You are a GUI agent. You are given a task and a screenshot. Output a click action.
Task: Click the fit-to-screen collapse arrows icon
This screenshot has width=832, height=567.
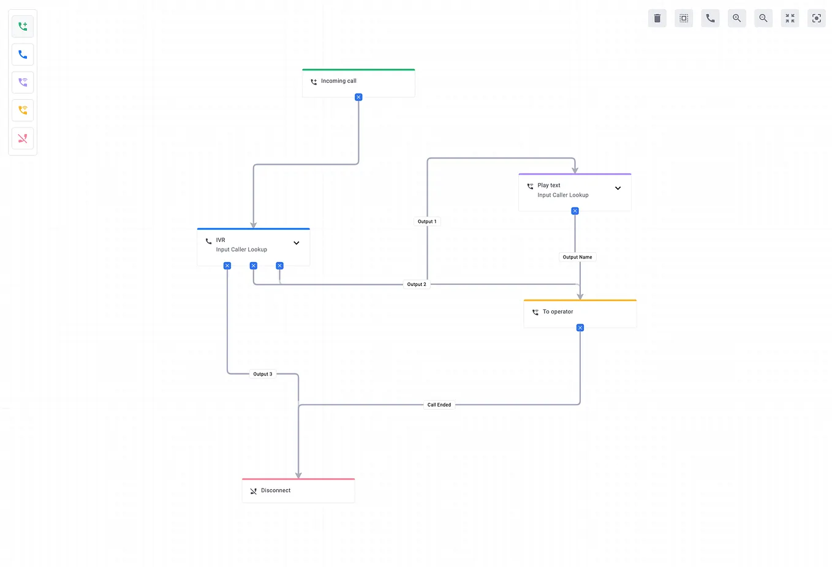tap(790, 18)
